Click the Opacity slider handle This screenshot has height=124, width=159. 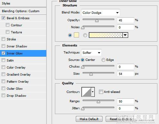[x=97, y=21]
